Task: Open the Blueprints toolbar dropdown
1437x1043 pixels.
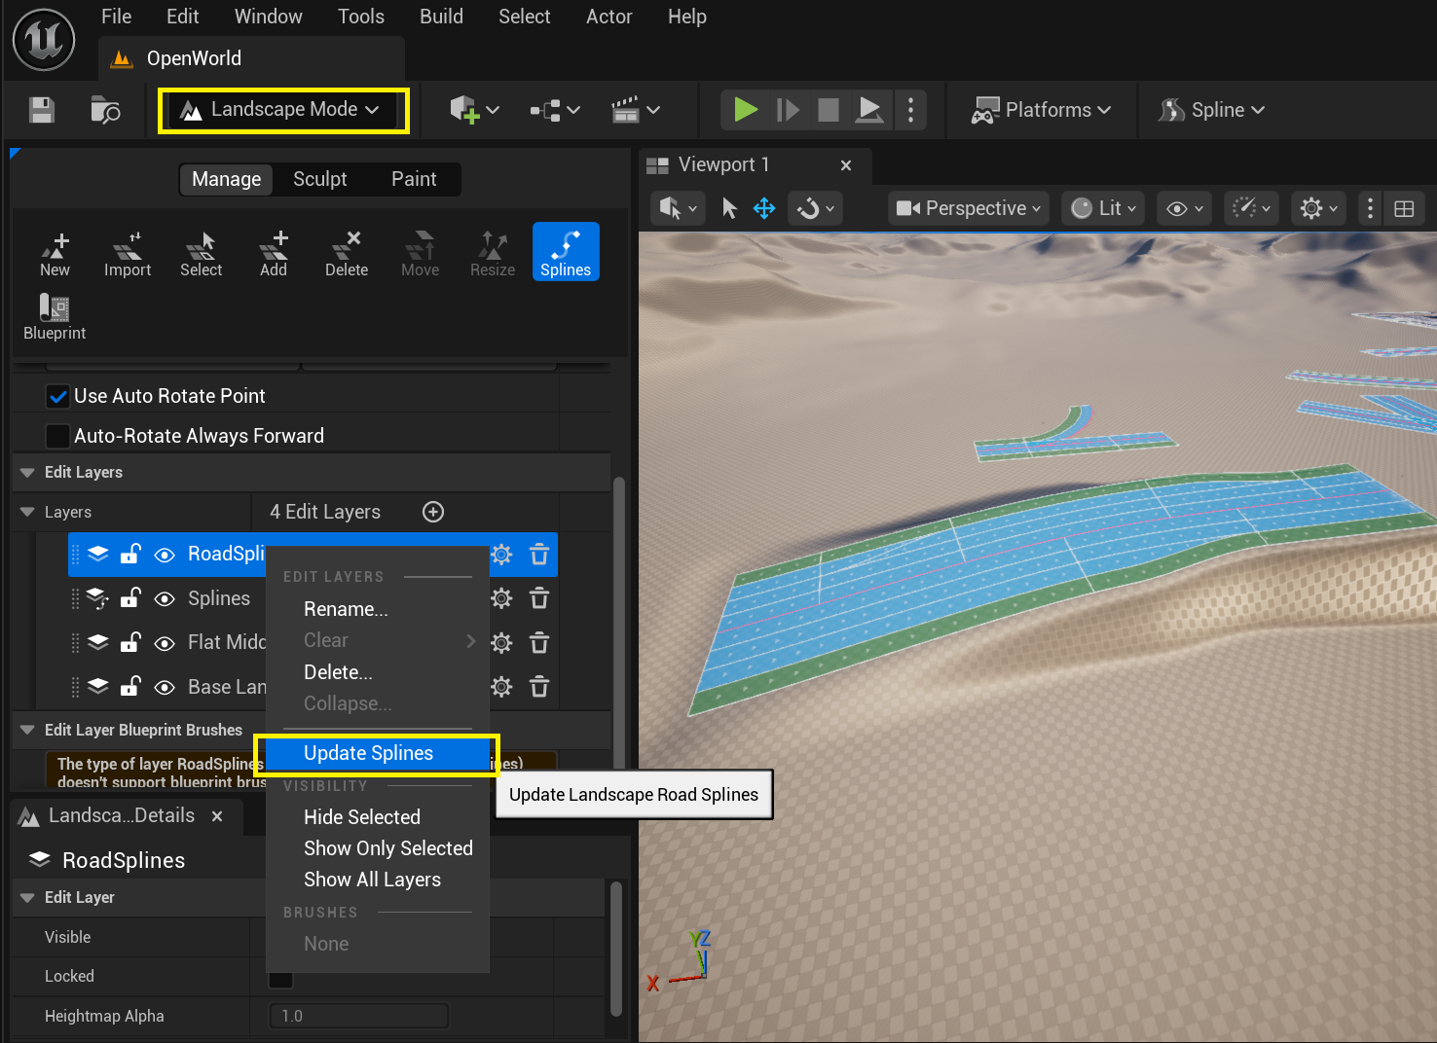Action: tap(555, 110)
